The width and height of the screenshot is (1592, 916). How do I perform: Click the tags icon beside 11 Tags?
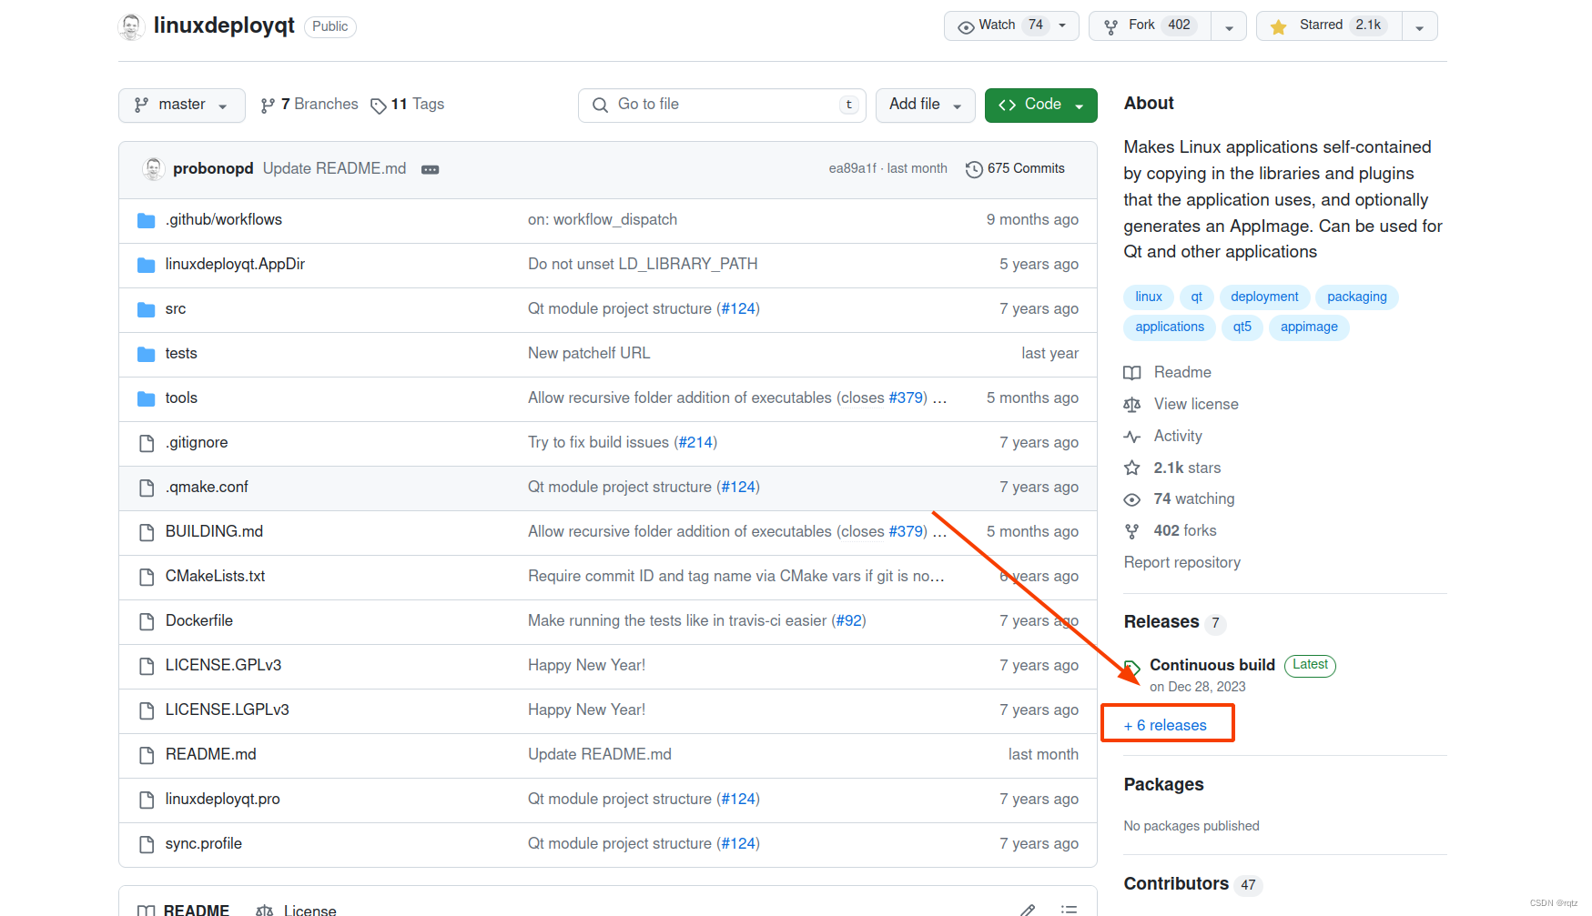click(379, 106)
